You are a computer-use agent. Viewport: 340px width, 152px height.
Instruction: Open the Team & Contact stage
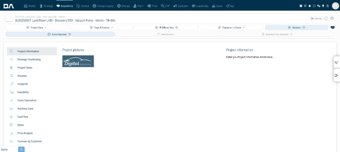tap(101, 27)
